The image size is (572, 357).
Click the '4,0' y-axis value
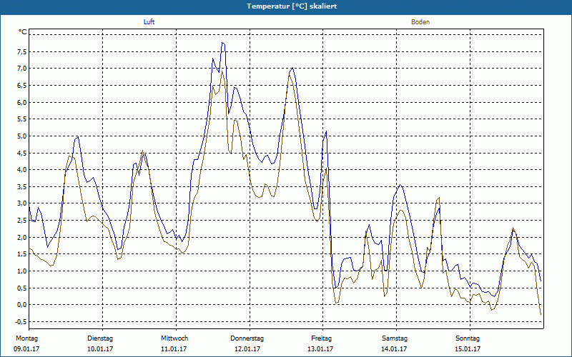(x=22, y=170)
